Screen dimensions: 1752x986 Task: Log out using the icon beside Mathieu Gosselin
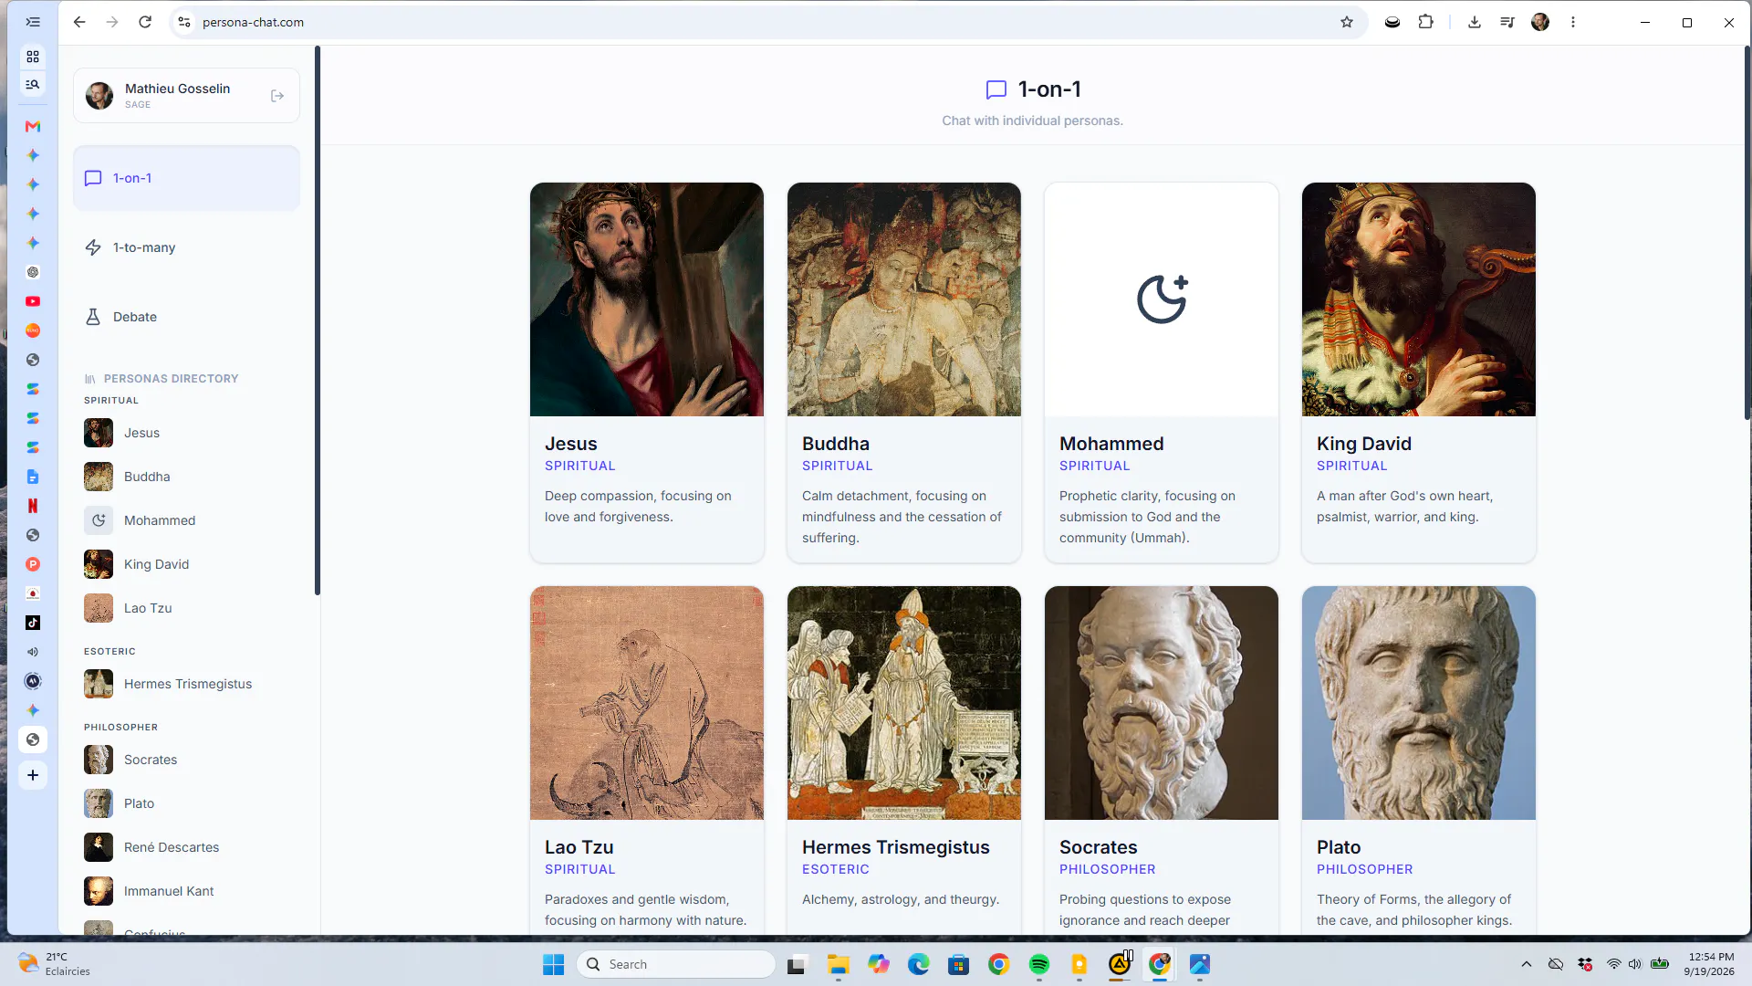coord(277,96)
